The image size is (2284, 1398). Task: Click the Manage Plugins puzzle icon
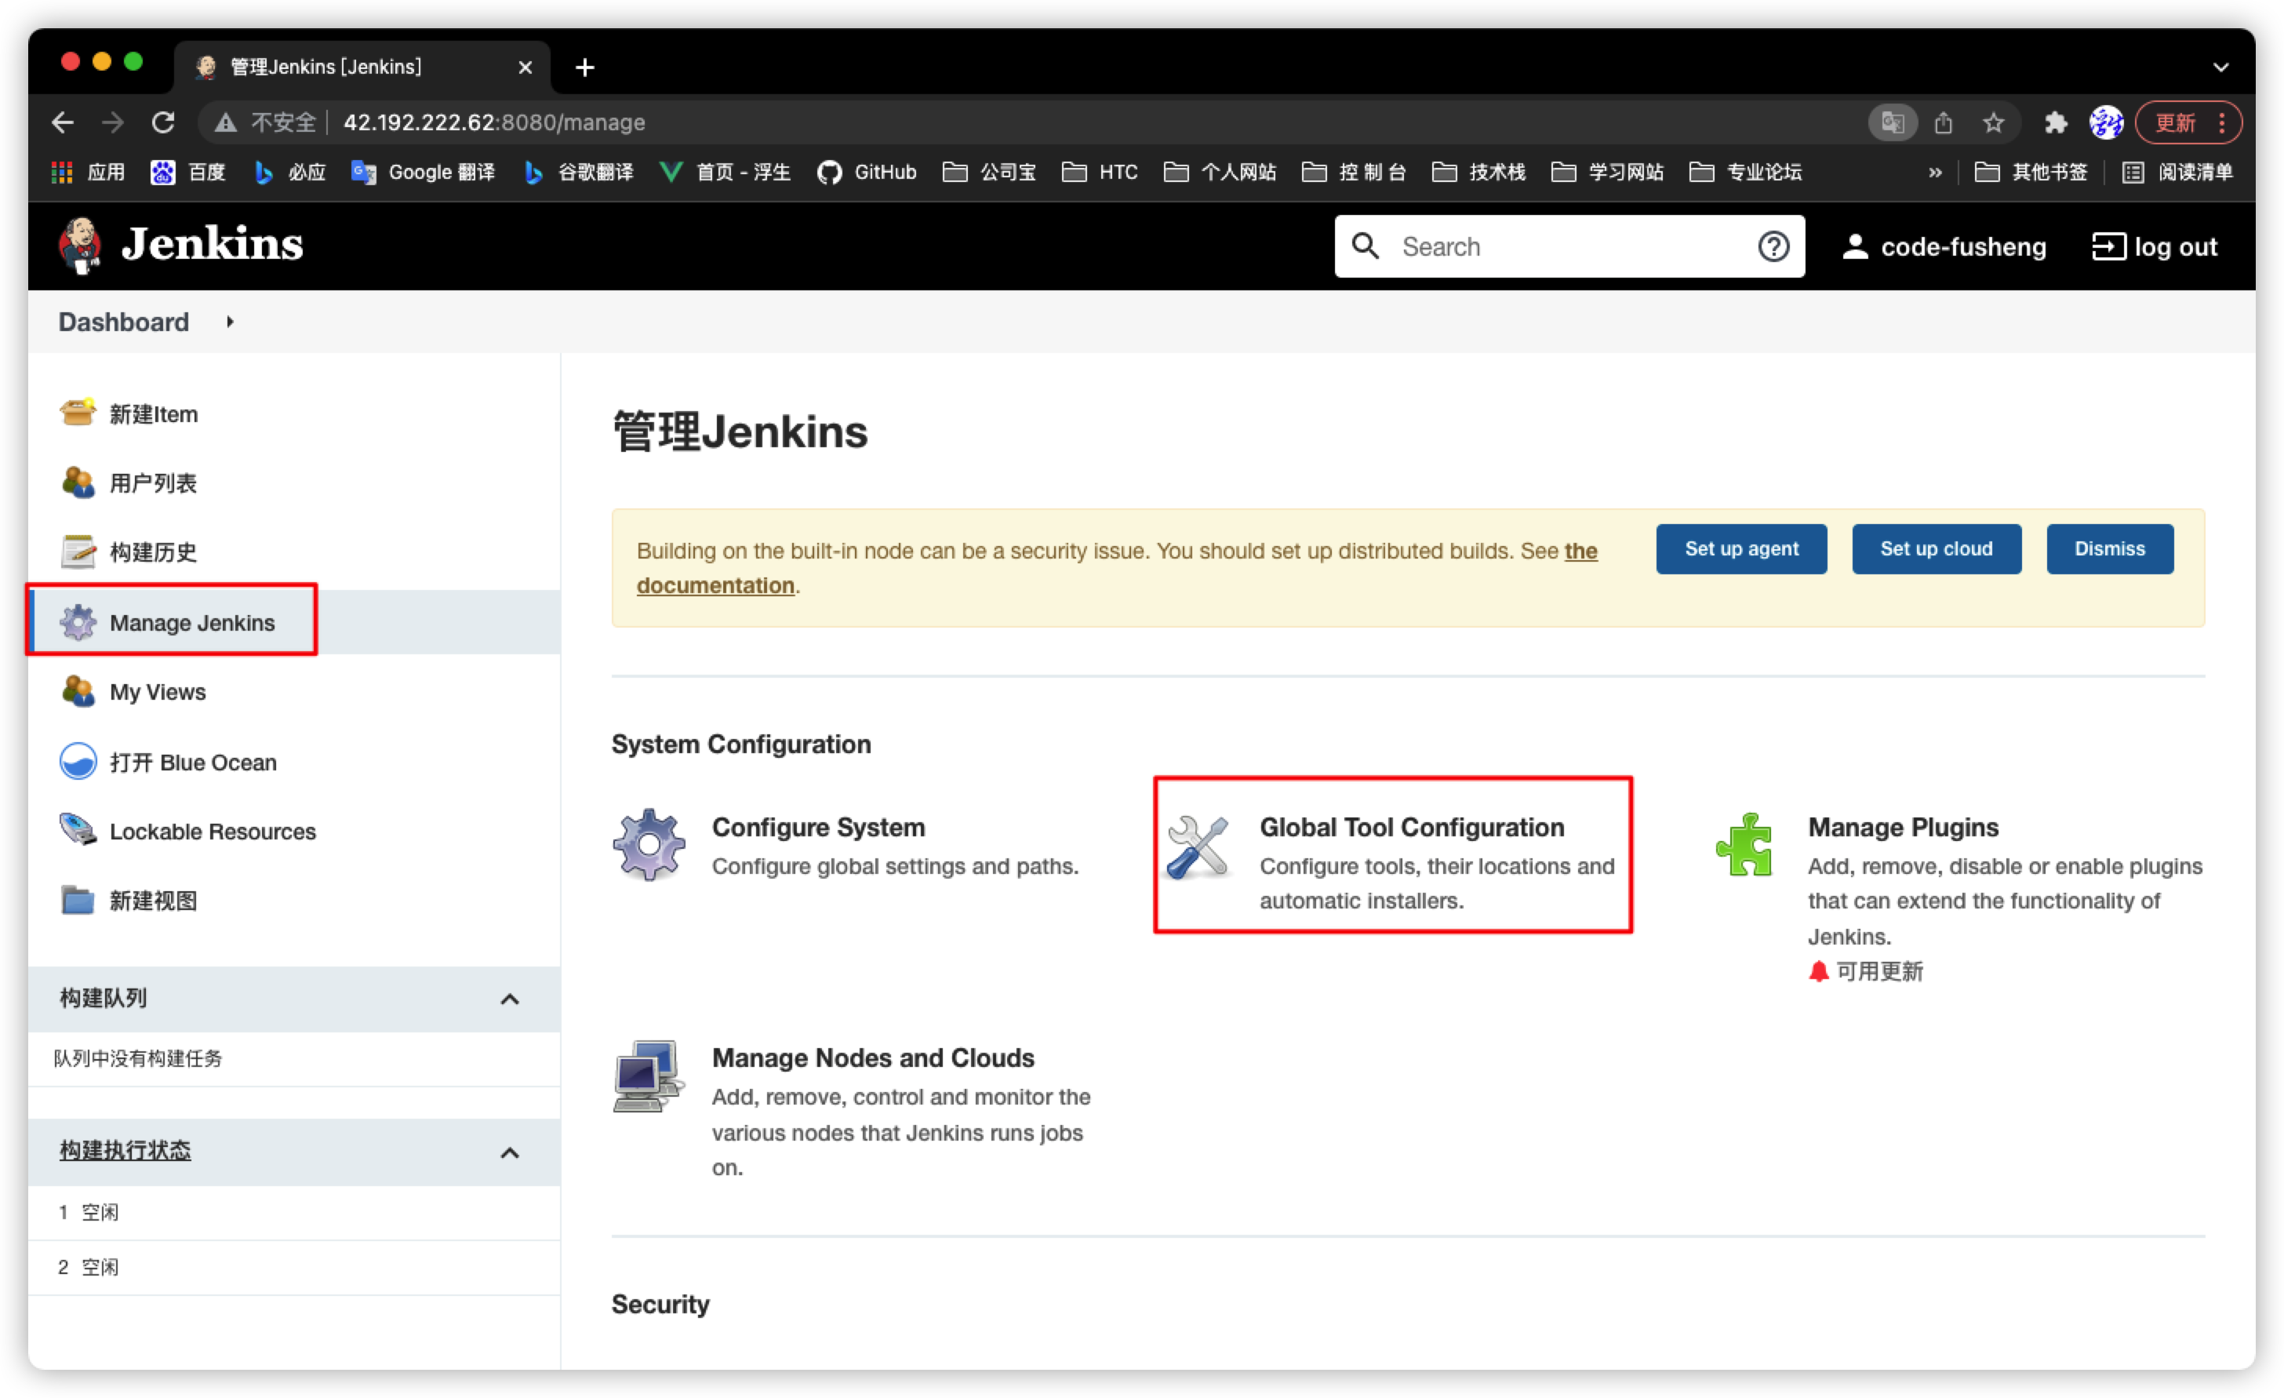coord(1744,845)
